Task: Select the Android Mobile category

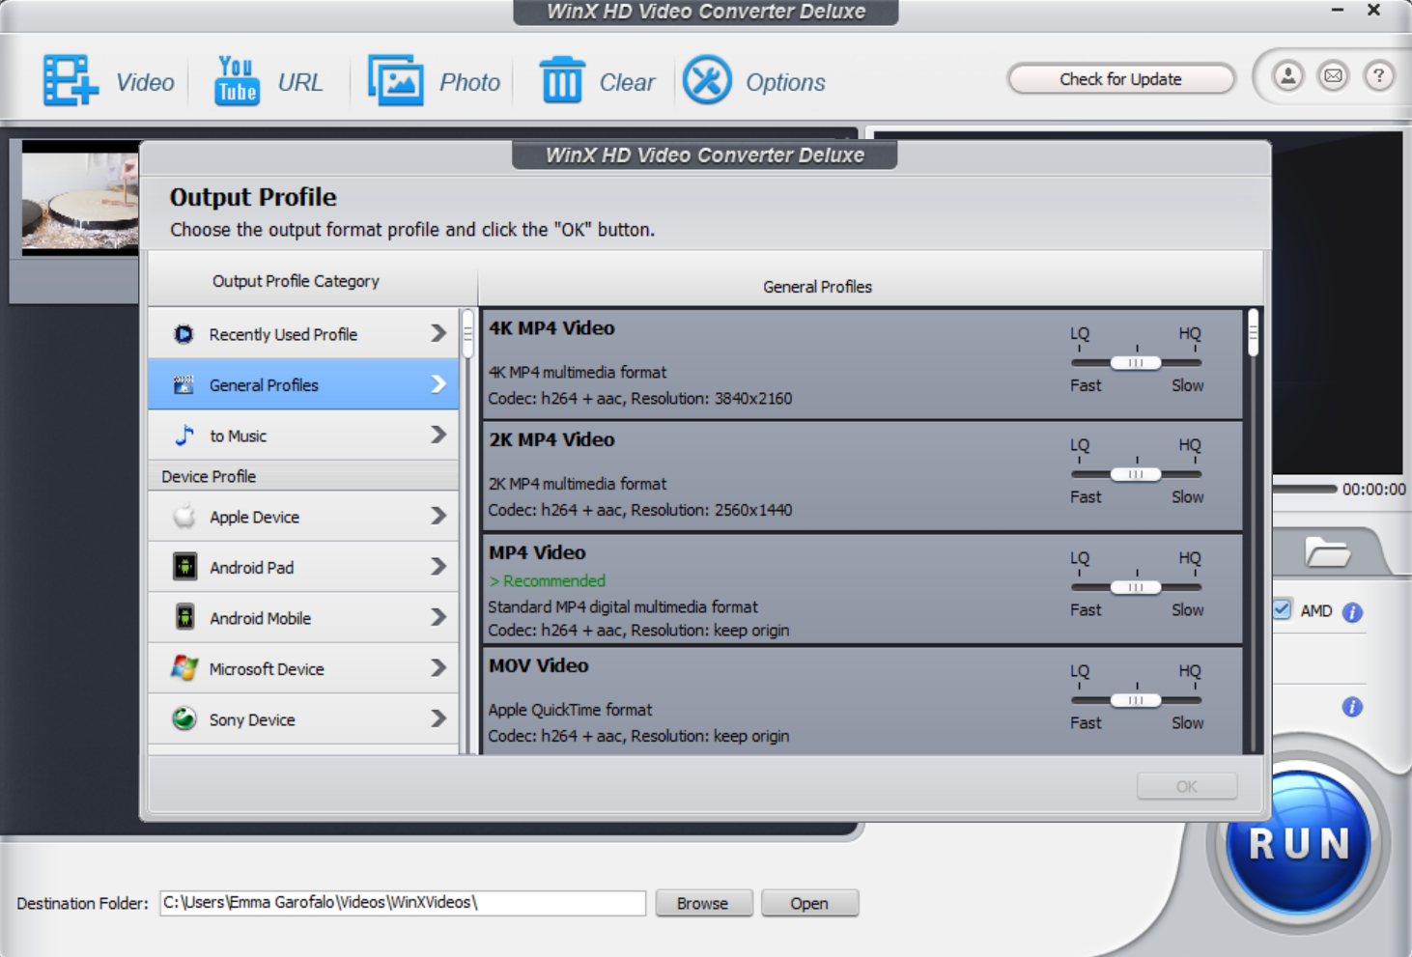Action: pyautogui.click(x=302, y=618)
